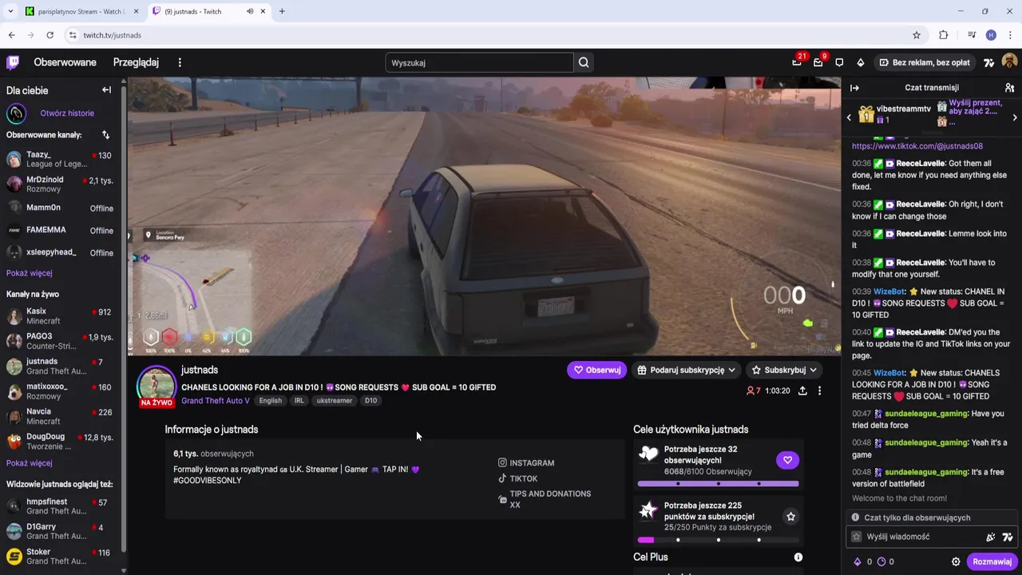Open user avatar menu in top right
Image resolution: width=1022 pixels, height=575 pixels.
1009,62
